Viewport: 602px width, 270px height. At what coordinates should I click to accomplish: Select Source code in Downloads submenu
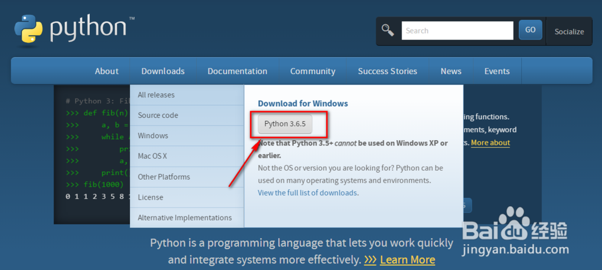187,115
